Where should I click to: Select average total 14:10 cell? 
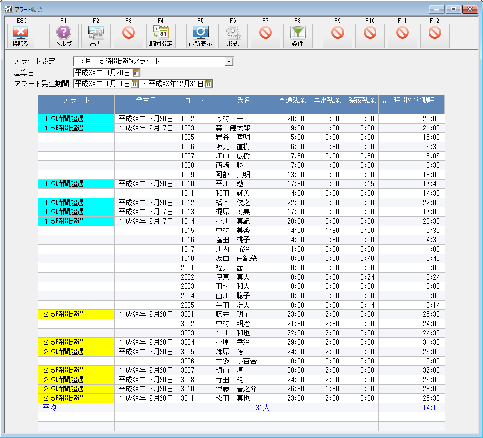(x=411, y=408)
